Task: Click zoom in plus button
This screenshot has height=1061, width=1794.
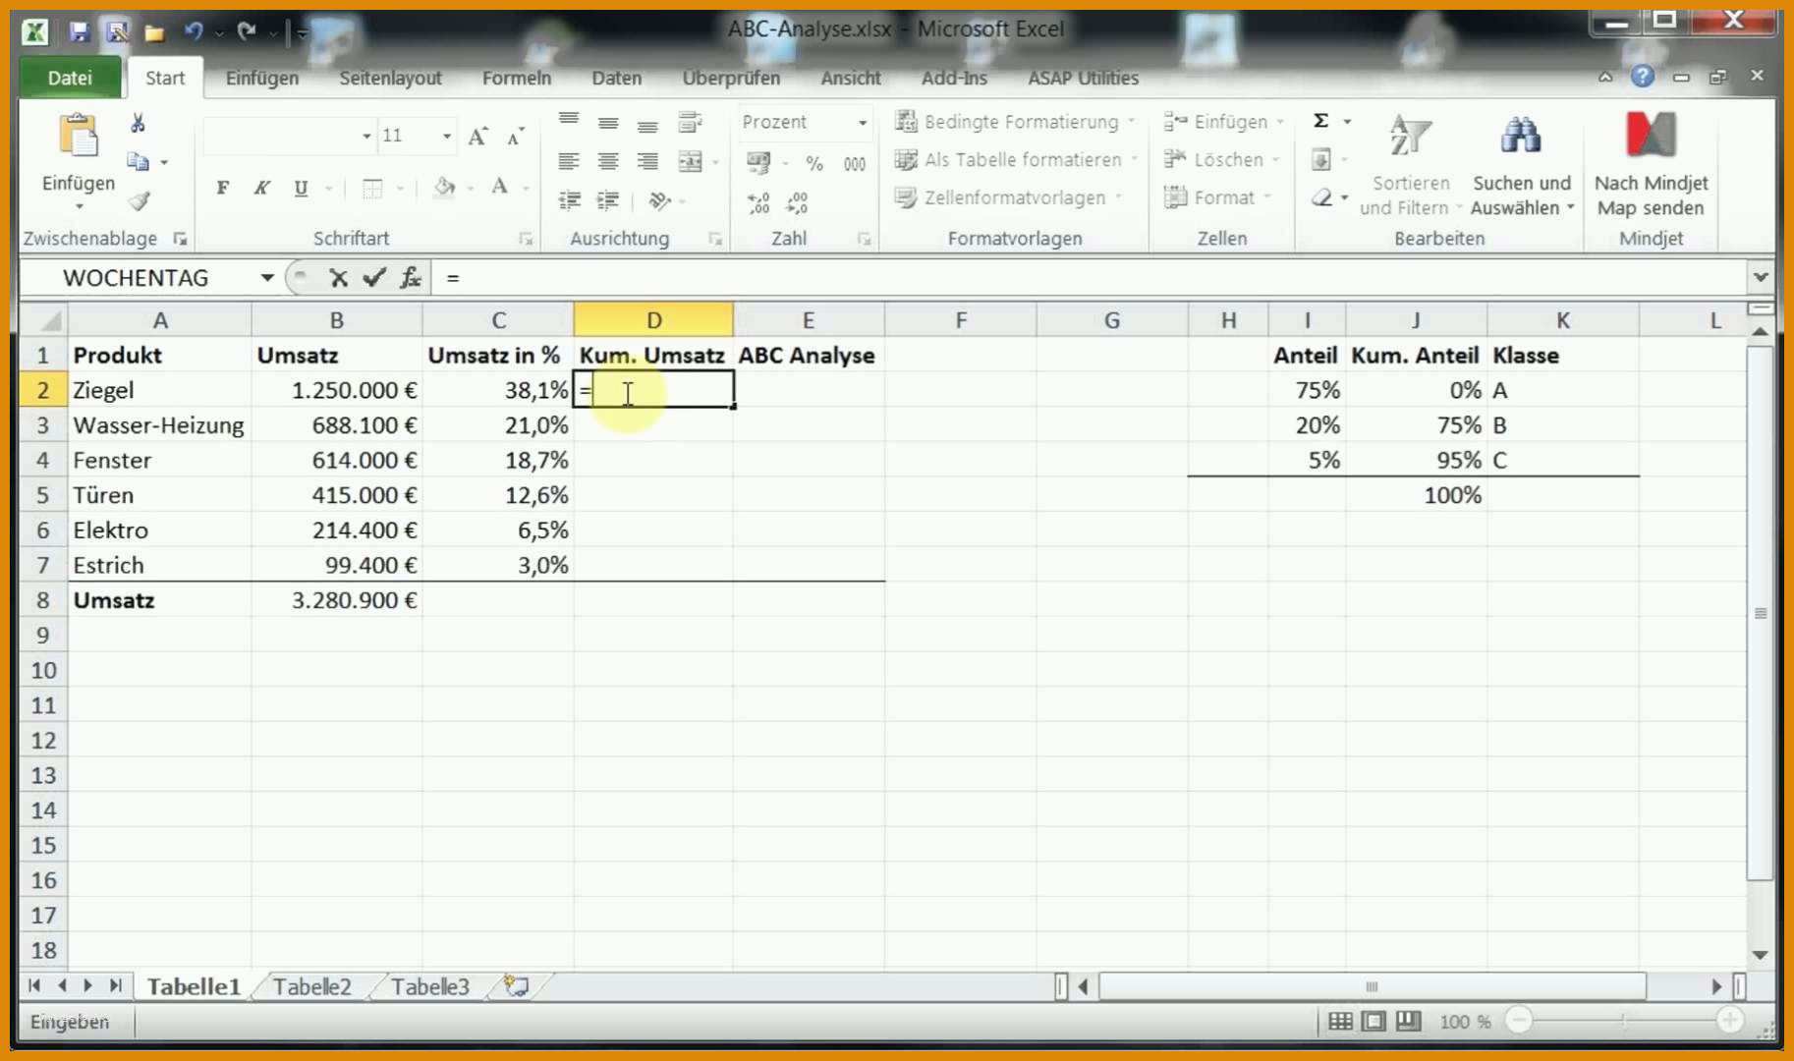Action: [x=1730, y=1022]
